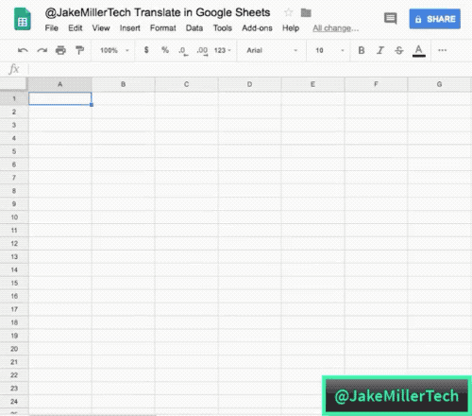This screenshot has height=416, width=472.
Task: Format as currency with the dollar icon
Action: tap(146, 50)
